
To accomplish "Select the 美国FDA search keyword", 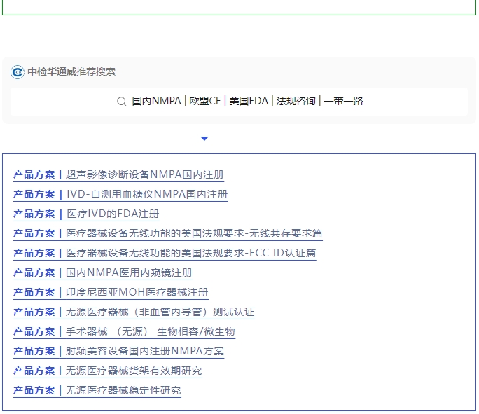I will pos(249,102).
